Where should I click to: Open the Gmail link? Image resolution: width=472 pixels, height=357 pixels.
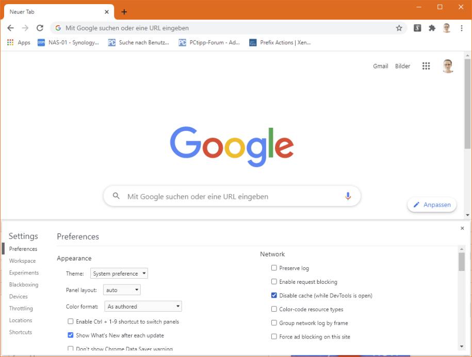[381, 66]
